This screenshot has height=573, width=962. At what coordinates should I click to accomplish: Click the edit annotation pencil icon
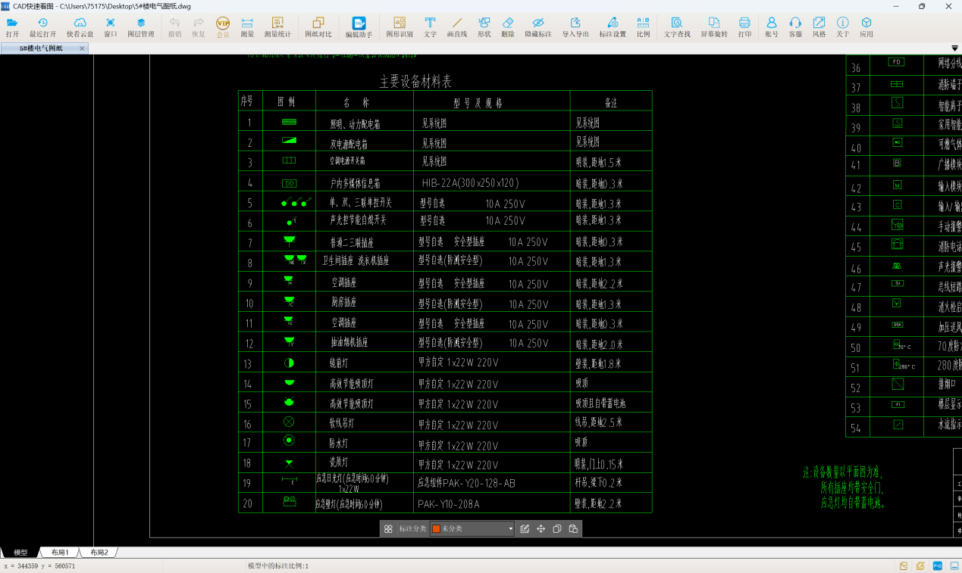pos(525,529)
